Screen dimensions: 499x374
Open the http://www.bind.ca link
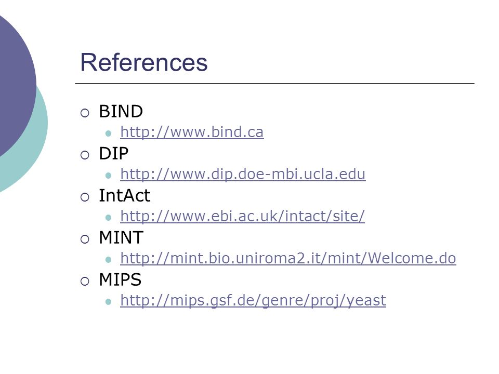192,132
